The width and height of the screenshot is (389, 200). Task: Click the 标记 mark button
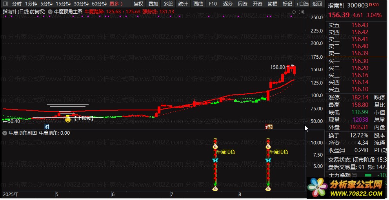[x=287, y=4]
